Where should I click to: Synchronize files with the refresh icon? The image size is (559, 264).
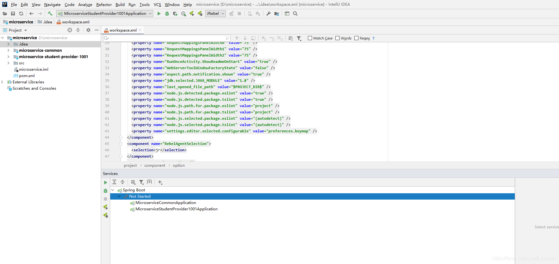click(21, 14)
